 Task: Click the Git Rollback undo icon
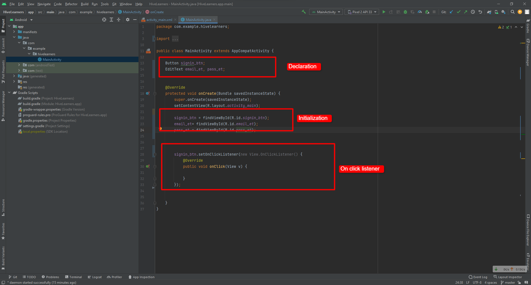click(480, 12)
